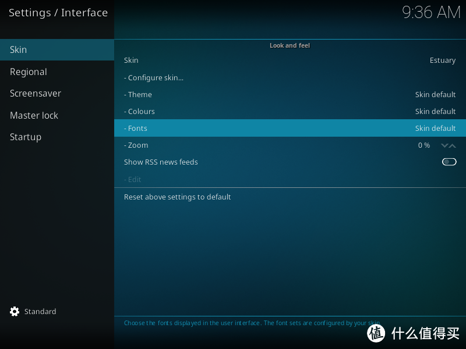Click the Settings / Interface header title
466x349 pixels.
click(58, 13)
